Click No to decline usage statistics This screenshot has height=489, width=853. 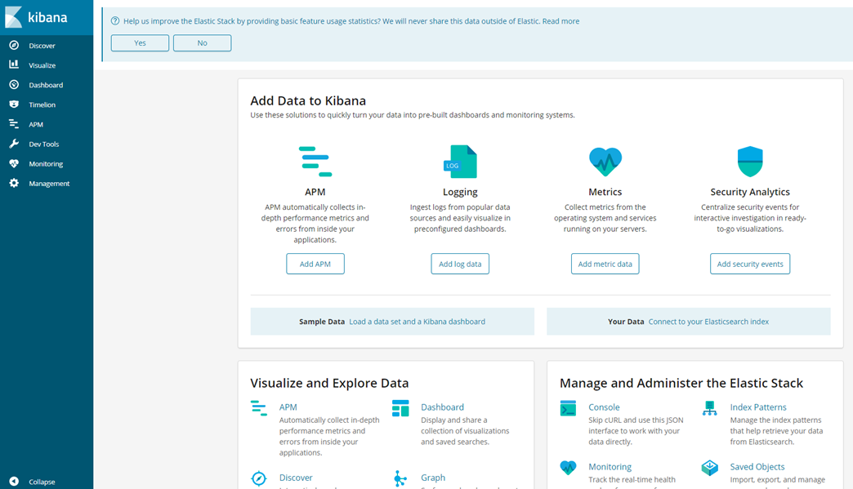203,43
